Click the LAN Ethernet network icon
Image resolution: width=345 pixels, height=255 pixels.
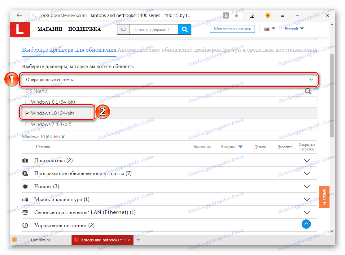click(x=25, y=212)
